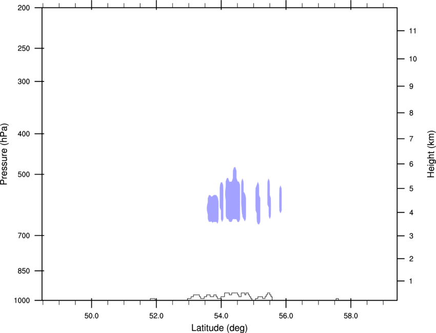Click the 1 km height tick label
This screenshot has height=333, width=436.
click(x=410, y=281)
